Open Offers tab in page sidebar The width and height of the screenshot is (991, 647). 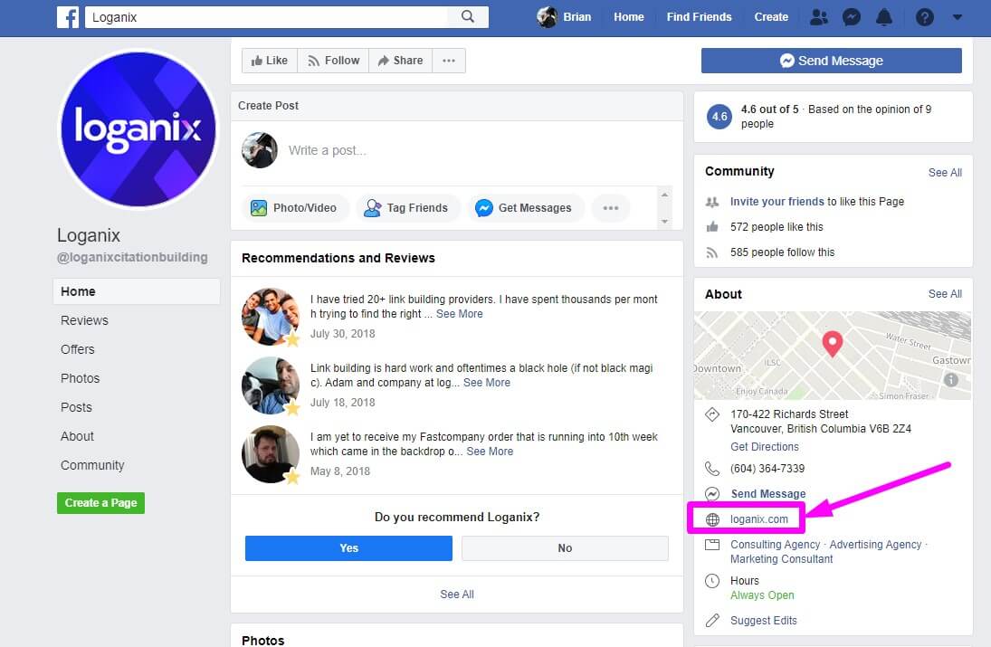(78, 349)
